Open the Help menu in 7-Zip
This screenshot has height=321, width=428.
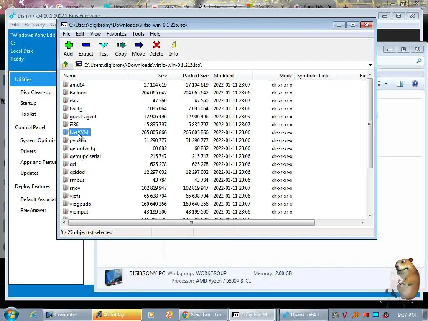(155, 34)
